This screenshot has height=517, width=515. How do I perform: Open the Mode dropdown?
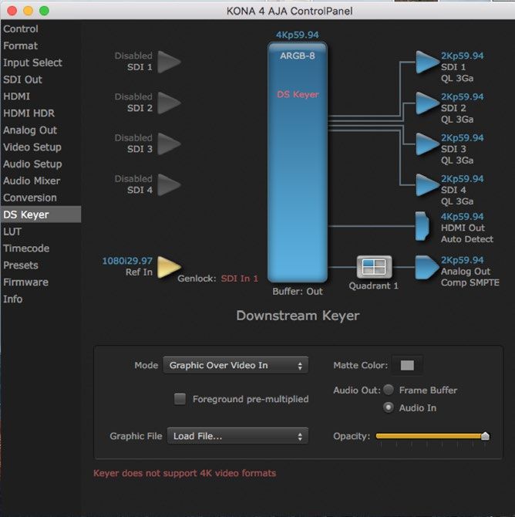coord(236,365)
